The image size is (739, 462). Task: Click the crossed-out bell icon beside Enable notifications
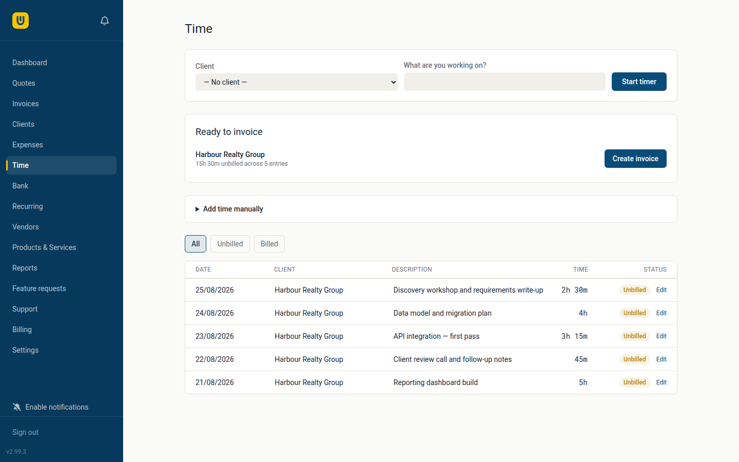[17, 407]
